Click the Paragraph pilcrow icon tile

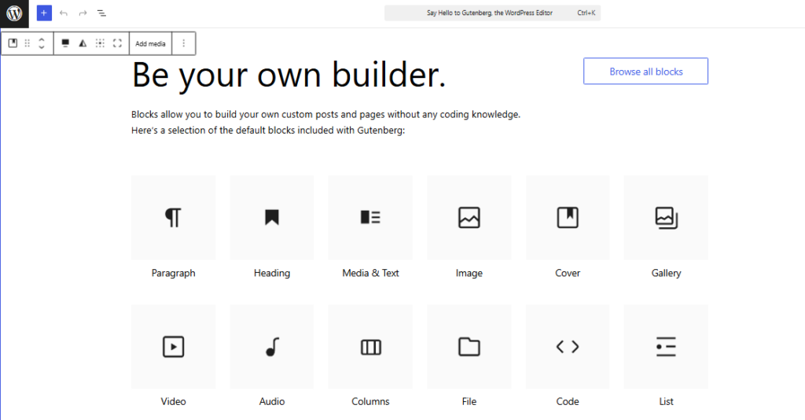[x=174, y=218]
